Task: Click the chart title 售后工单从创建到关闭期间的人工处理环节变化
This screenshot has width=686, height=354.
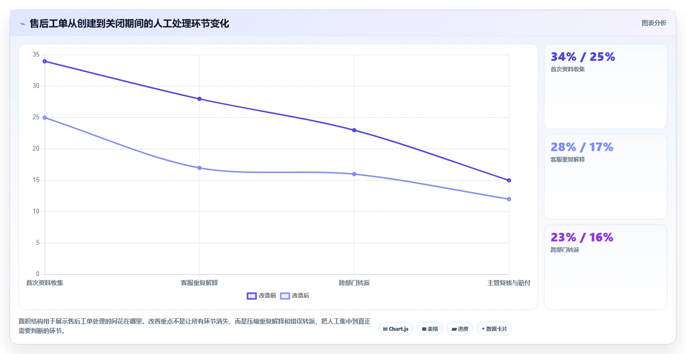Action: click(129, 24)
